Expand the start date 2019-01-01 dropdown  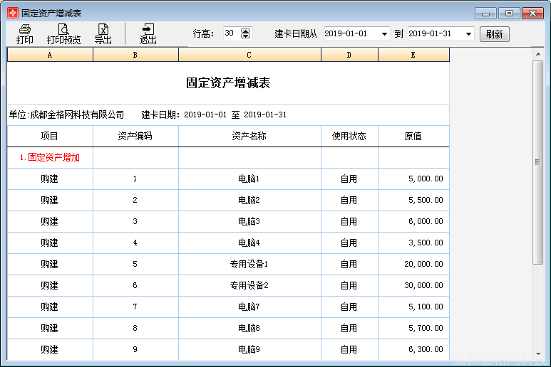385,33
